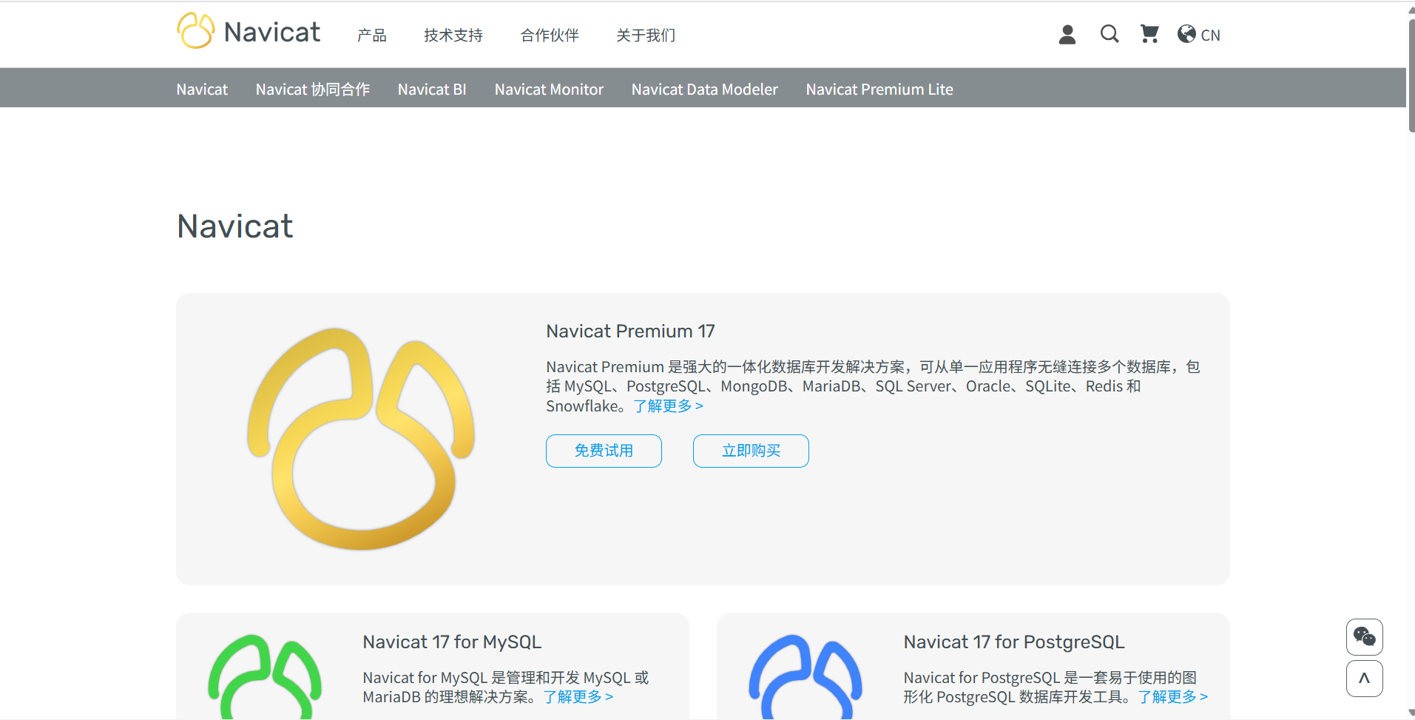Click the gold Navicat Premium logo image
The height and width of the screenshot is (720, 1415).
click(x=361, y=439)
